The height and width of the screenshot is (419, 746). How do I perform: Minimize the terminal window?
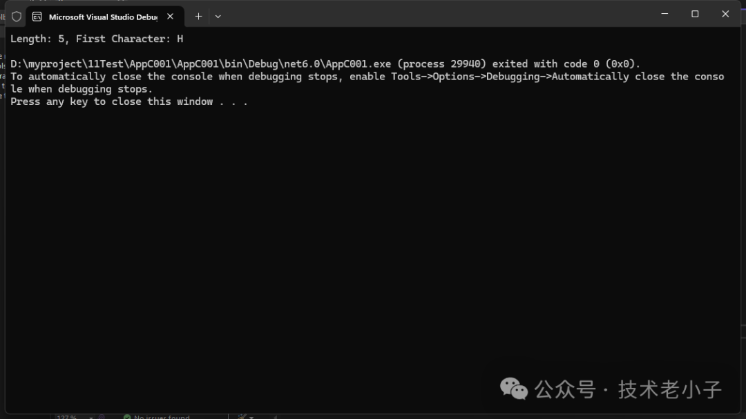click(x=664, y=14)
